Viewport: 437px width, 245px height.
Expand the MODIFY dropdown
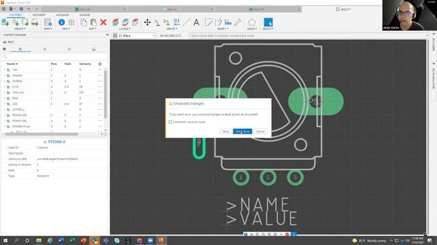click(222, 29)
